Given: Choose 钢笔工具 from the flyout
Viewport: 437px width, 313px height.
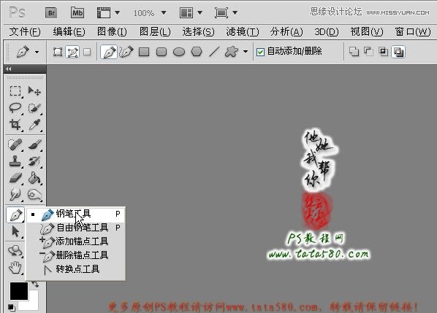Looking at the screenshot, I should (75, 215).
